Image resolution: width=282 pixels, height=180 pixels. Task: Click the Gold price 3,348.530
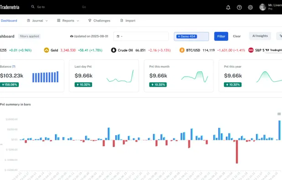68,50
